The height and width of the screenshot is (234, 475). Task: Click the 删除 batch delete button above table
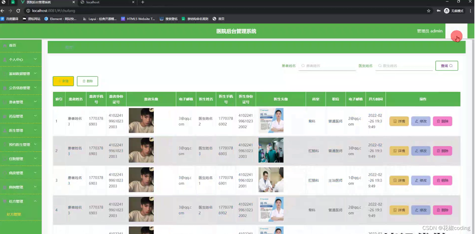coord(87,81)
